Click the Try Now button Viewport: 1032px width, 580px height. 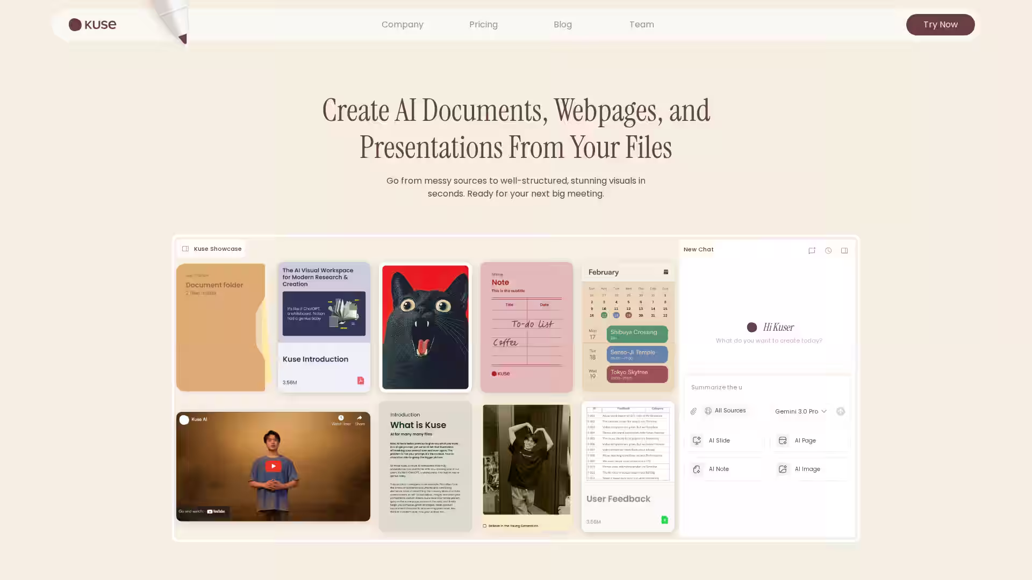click(x=940, y=25)
